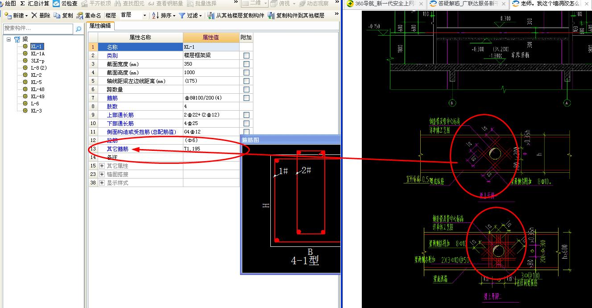
Task: Click 复制 copy component icon
Action: coord(57,15)
